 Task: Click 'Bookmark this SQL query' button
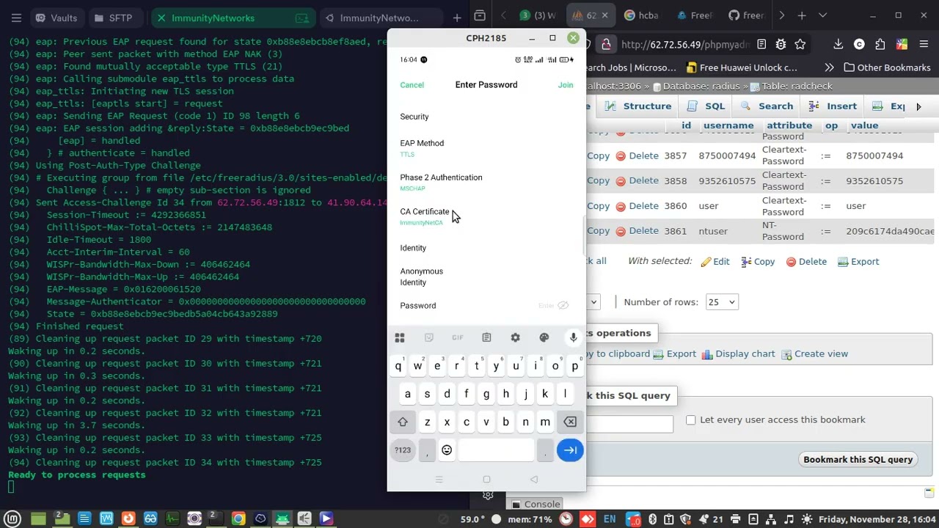(x=858, y=460)
